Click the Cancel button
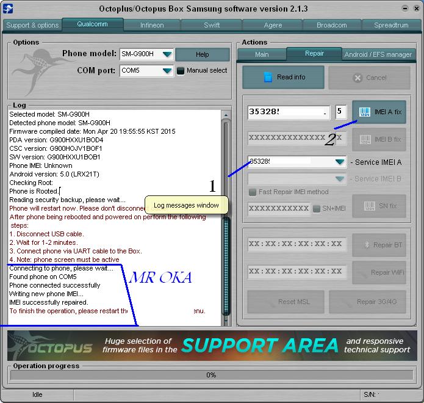Viewport: 424px width, 403px height. 369,78
